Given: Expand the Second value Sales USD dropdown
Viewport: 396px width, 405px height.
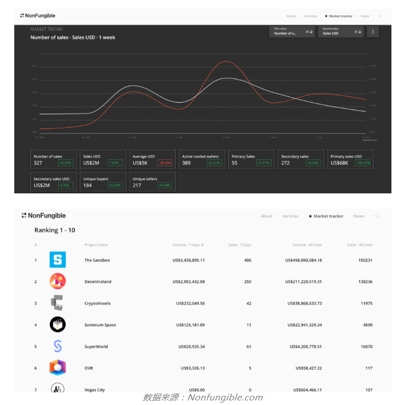Looking at the screenshot, I should tap(341, 32).
